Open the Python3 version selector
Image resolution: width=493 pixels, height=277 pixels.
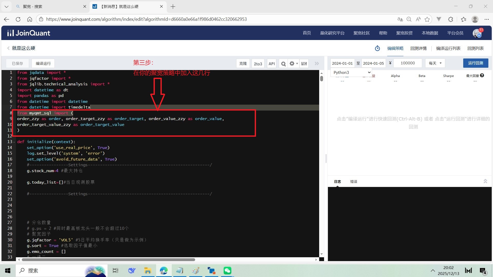click(x=351, y=73)
